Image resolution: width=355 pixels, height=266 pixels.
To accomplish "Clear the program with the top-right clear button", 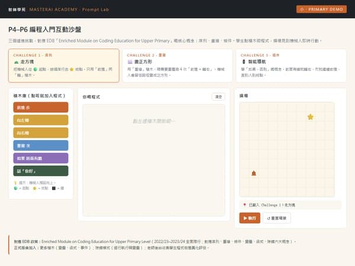I will [218, 97].
